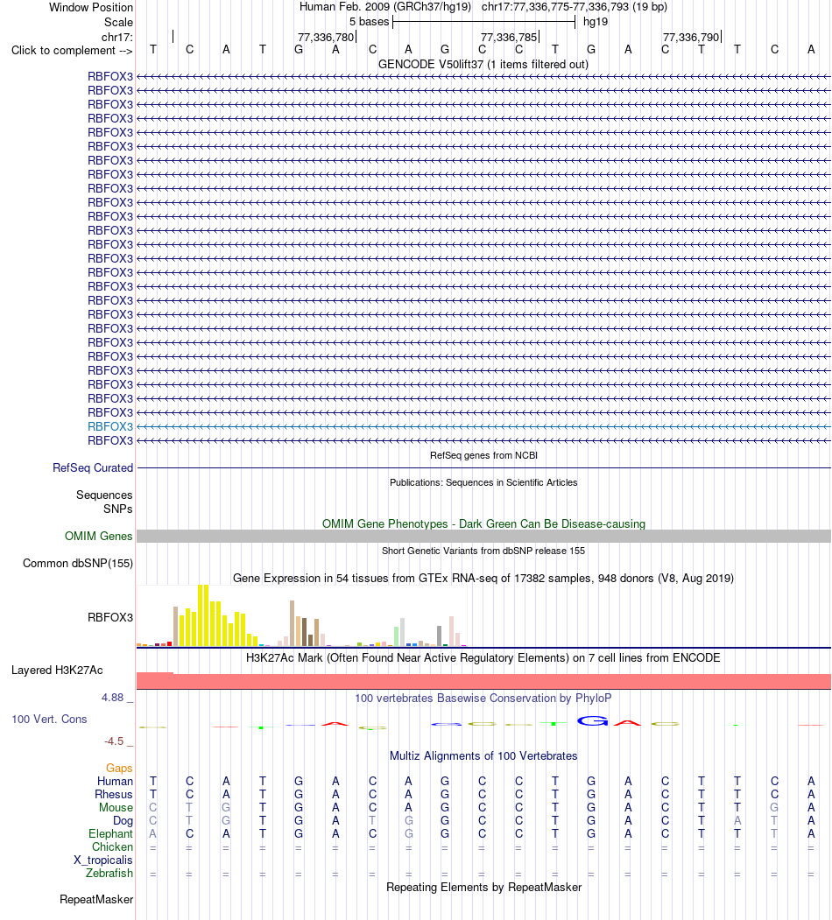Select the Mouse alignment row label
The image size is (832, 920).
(x=116, y=807)
